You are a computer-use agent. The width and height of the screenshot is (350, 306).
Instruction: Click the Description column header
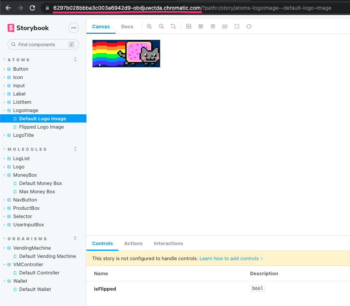pyautogui.click(x=264, y=273)
